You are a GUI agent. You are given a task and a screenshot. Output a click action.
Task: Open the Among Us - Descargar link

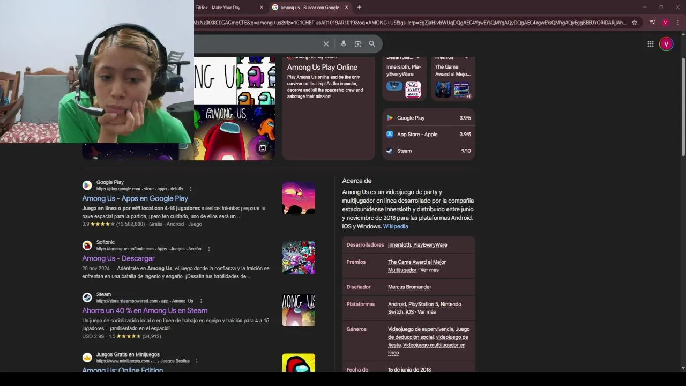tap(118, 258)
